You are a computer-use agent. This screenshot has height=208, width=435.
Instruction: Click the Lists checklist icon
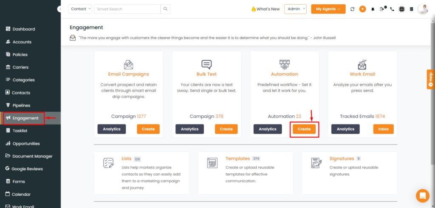click(108, 163)
